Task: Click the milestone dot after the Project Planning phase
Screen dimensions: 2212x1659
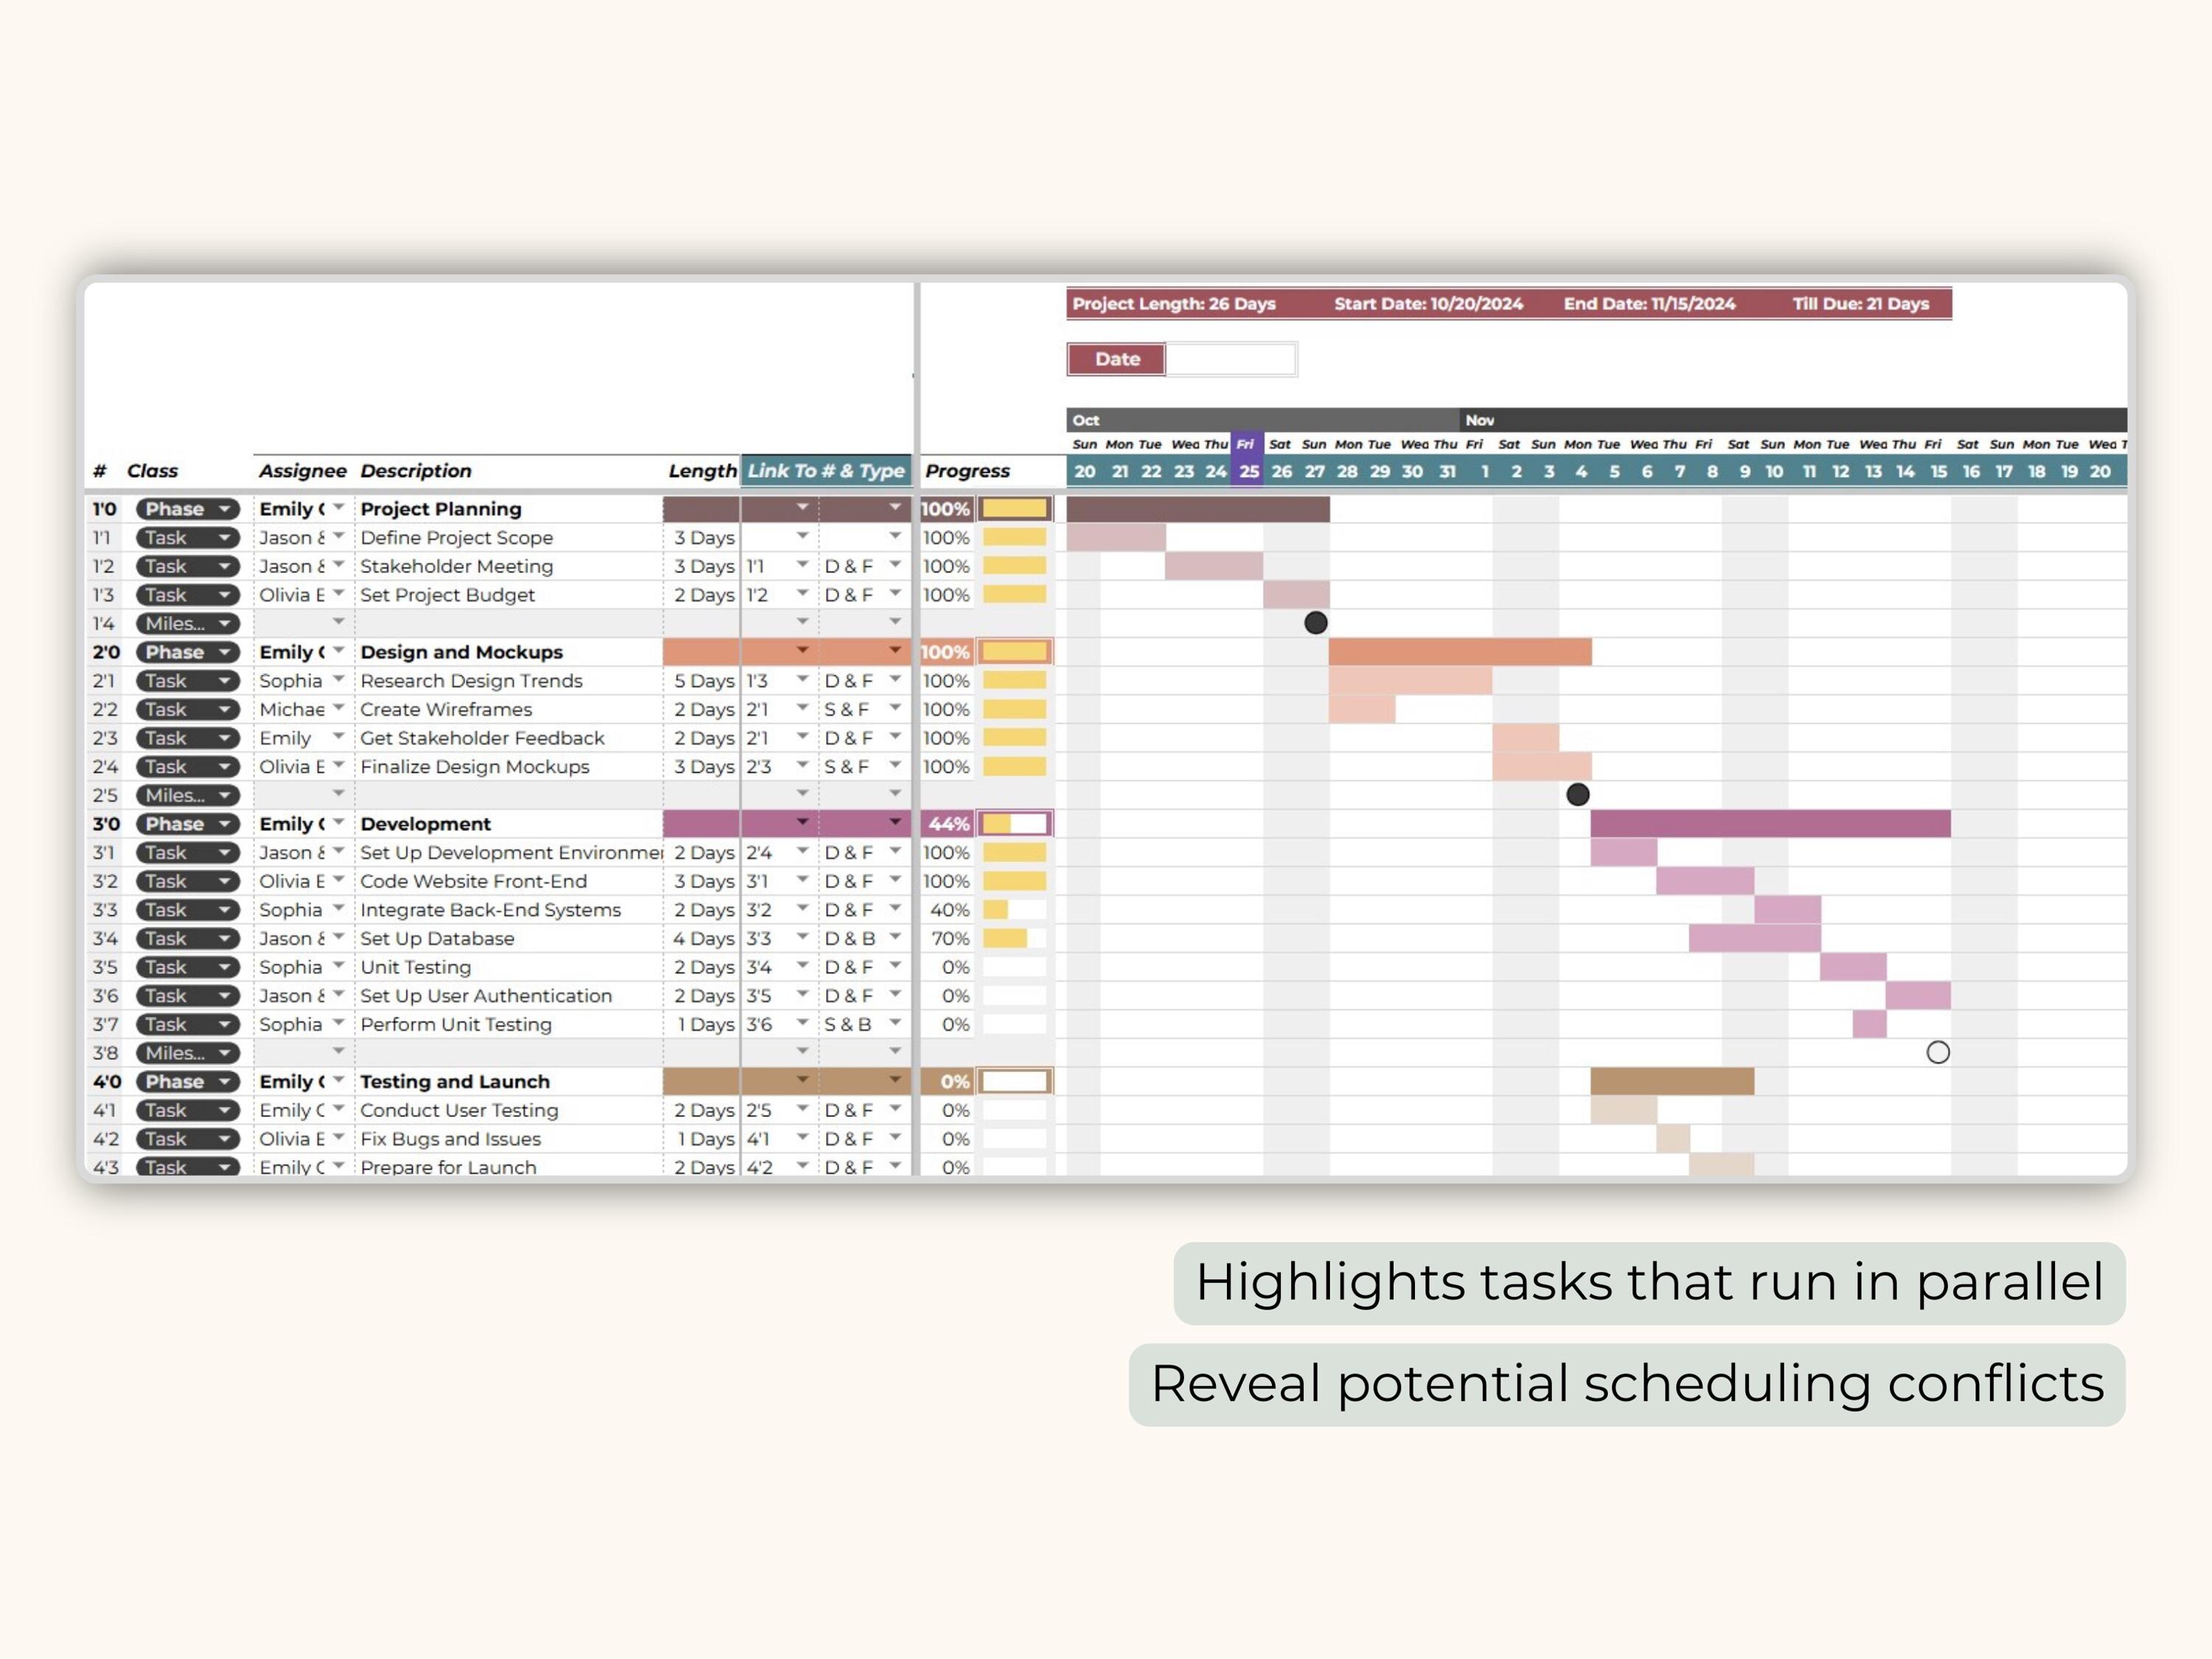Action: [x=1315, y=623]
